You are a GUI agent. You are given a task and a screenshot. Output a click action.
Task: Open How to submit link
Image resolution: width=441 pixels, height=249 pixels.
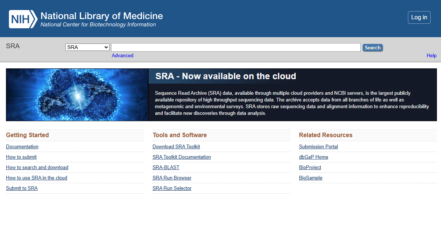22,157
